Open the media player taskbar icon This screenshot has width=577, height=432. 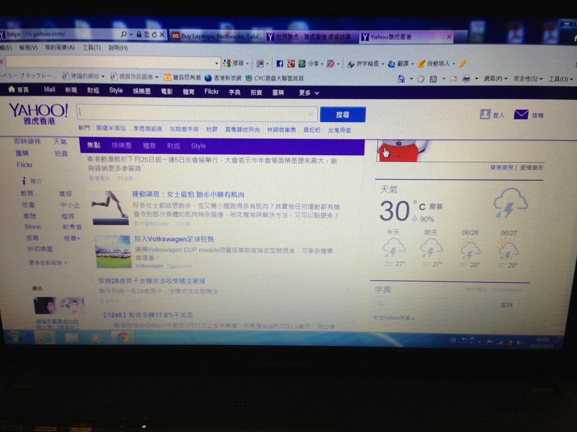96,337
